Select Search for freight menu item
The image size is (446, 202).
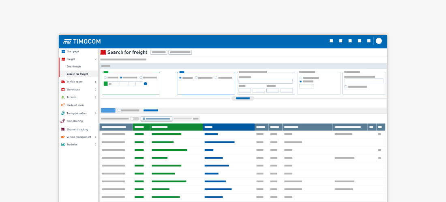77,74
